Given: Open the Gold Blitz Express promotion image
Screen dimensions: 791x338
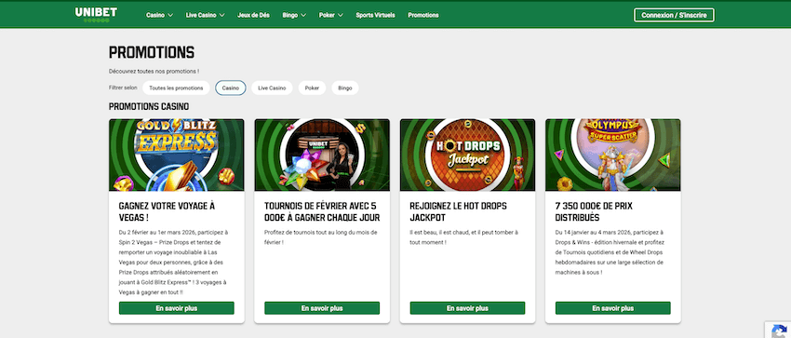Looking at the screenshot, I should point(177,155).
